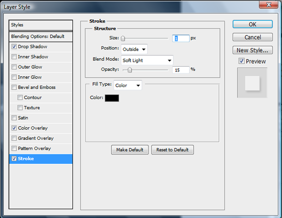This screenshot has width=282, height=218.
Task: Enable the Outer Glow checkbox
Action: pyautogui.click(x=14, y=67)
